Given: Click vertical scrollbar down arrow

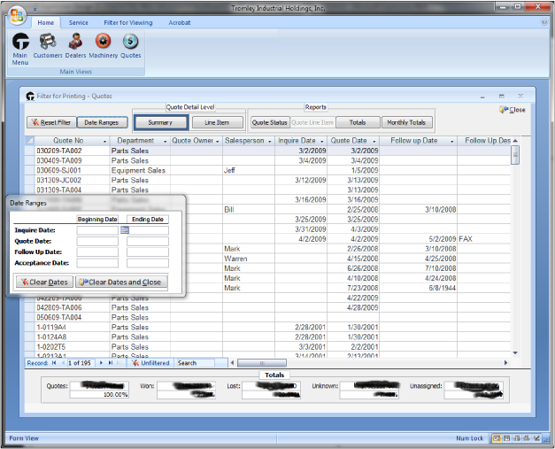Looking at the screenshot, I should click(x=515, y=353).
